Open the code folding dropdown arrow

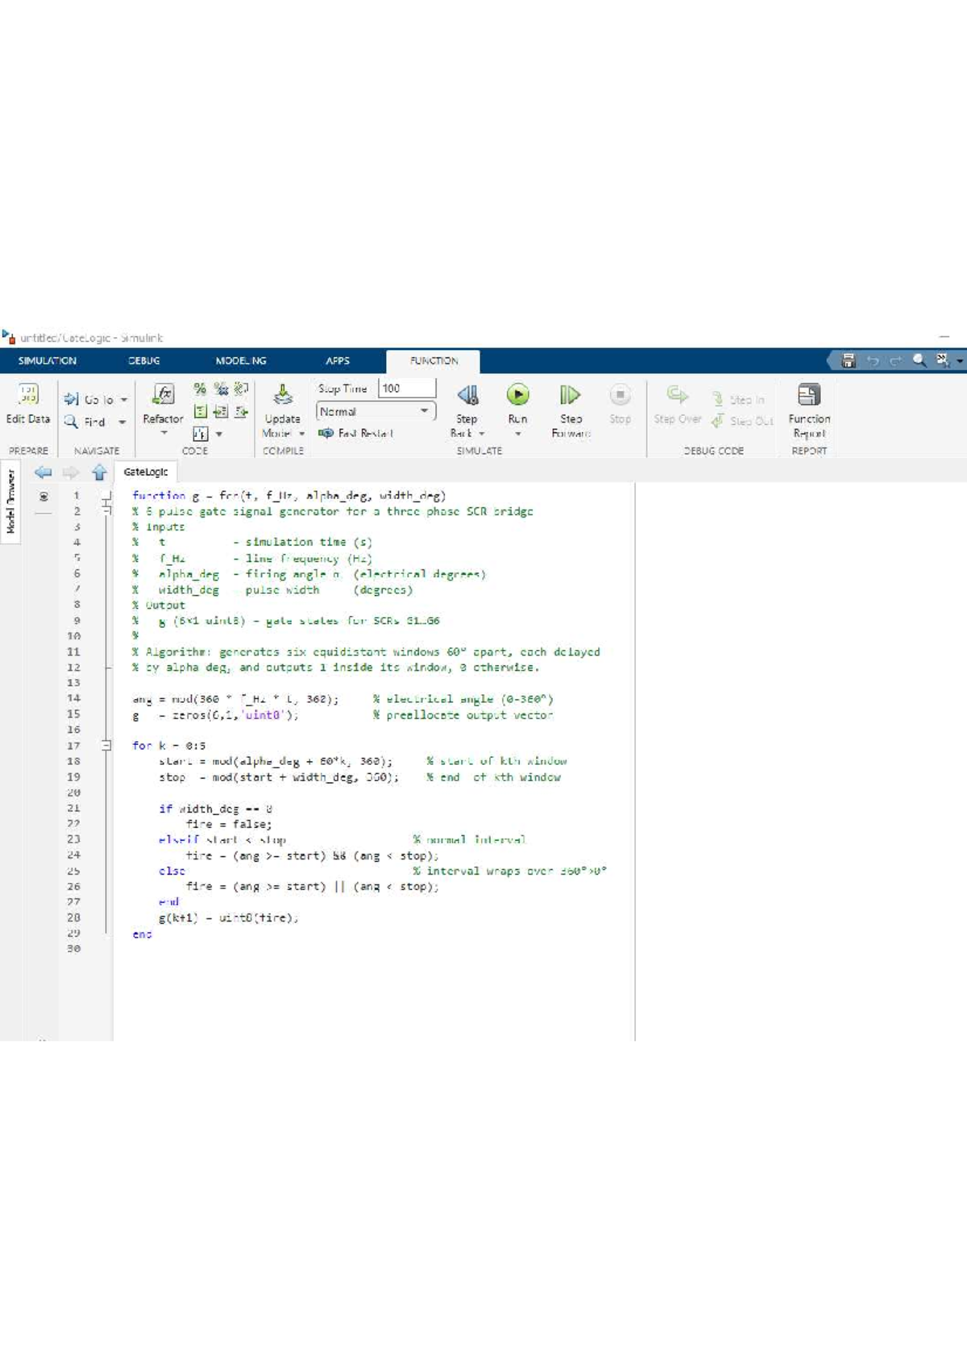[218, 434]
